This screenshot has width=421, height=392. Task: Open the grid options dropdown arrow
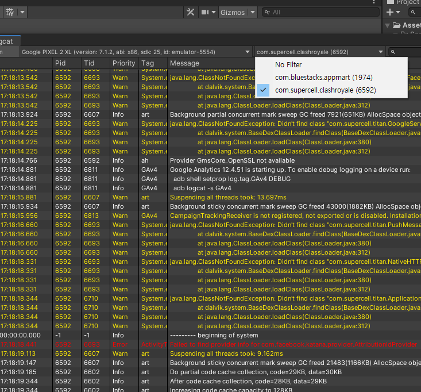[x=22, y=13]
